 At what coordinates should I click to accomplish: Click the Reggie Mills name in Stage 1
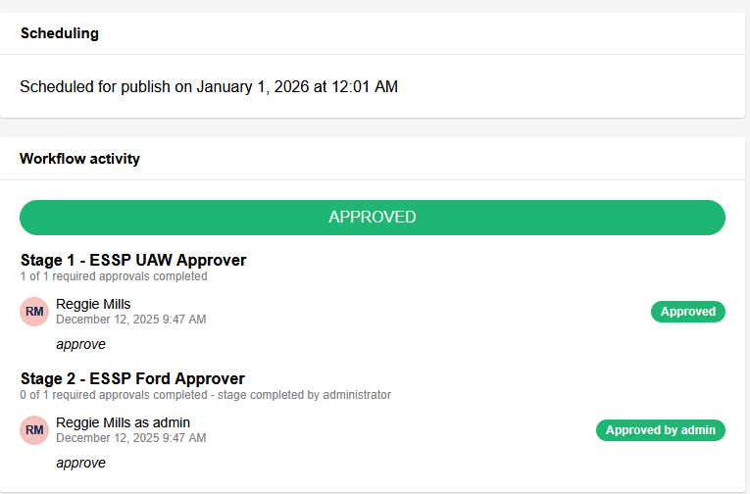coord(93,304)
